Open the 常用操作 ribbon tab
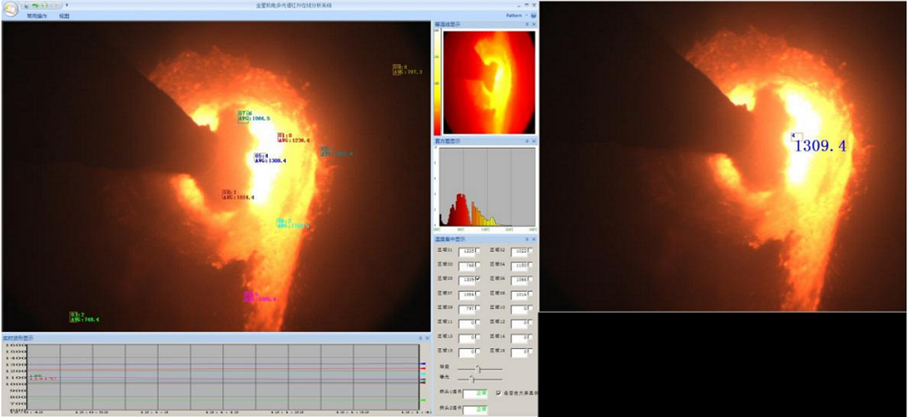The height and width of the screenshot is (417, 908). (38, 16)
